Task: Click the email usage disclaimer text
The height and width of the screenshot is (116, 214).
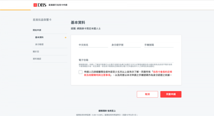Action: (125, 66)
